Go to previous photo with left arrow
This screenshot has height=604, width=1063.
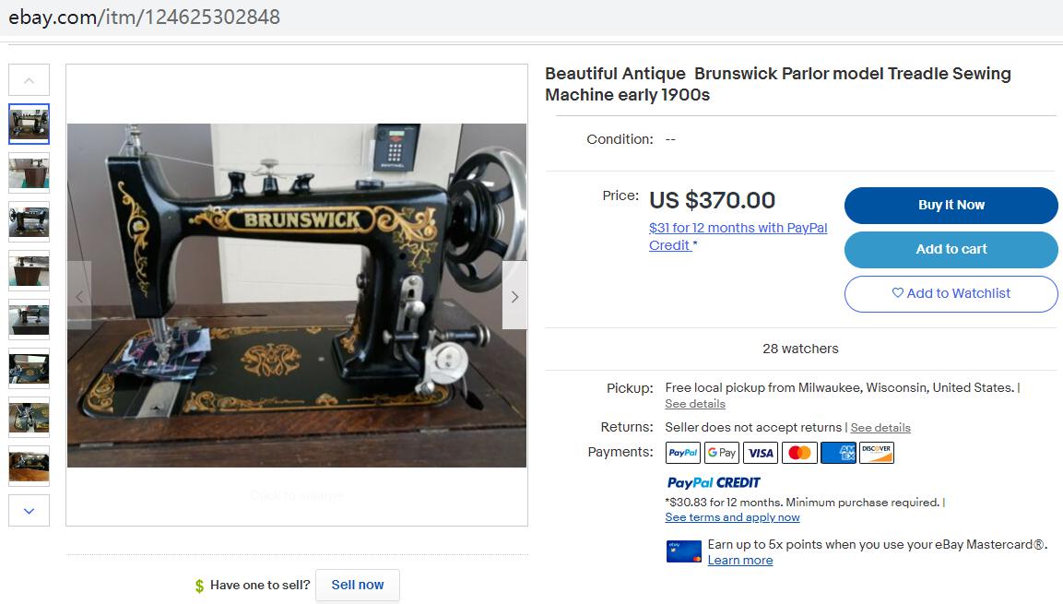tap(79, 296)
